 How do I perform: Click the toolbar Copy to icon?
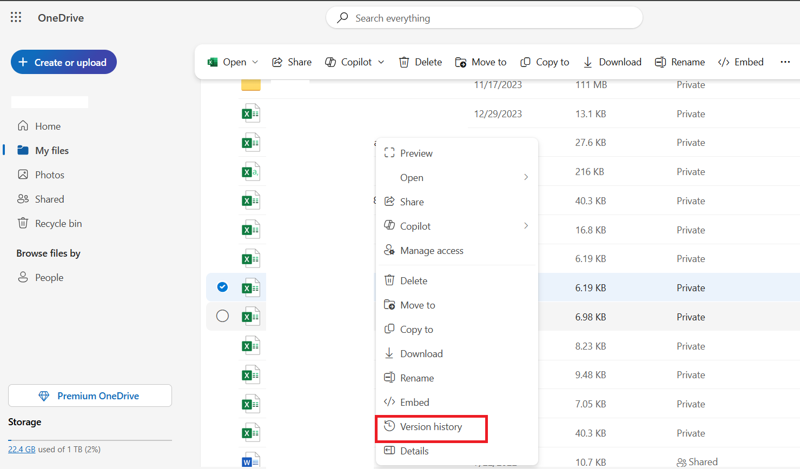525,62
